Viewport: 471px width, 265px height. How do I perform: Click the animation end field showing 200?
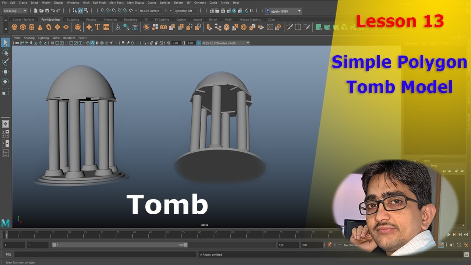pos(312,245)
